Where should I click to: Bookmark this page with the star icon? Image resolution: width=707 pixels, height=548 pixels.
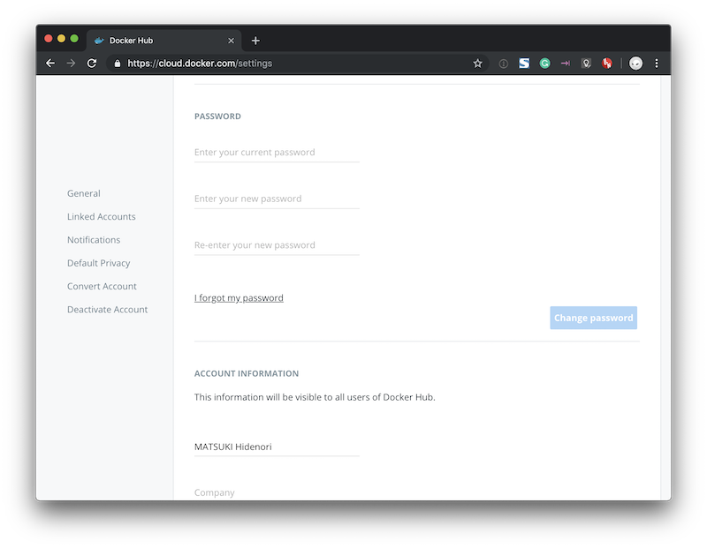click(478, 64)
